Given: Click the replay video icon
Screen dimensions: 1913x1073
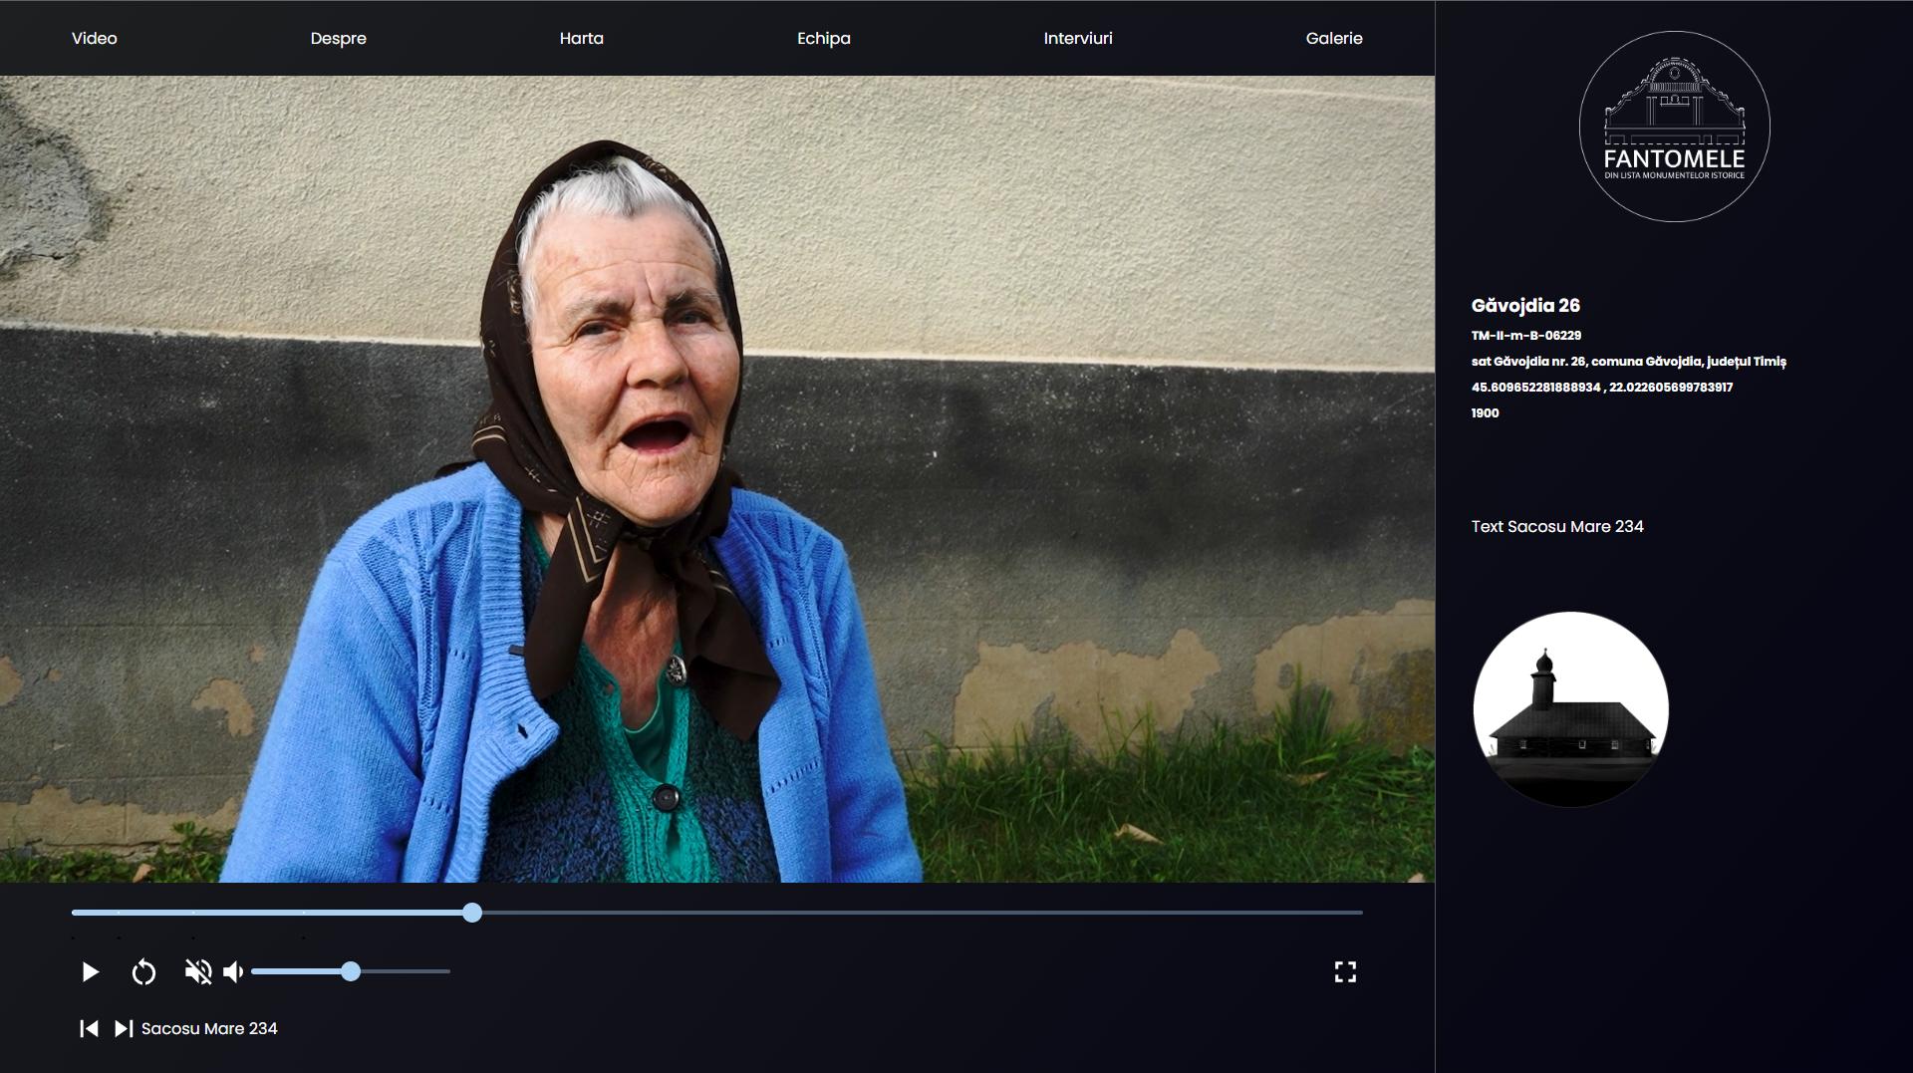Looking at the screenshot, I should coord(143,971).
